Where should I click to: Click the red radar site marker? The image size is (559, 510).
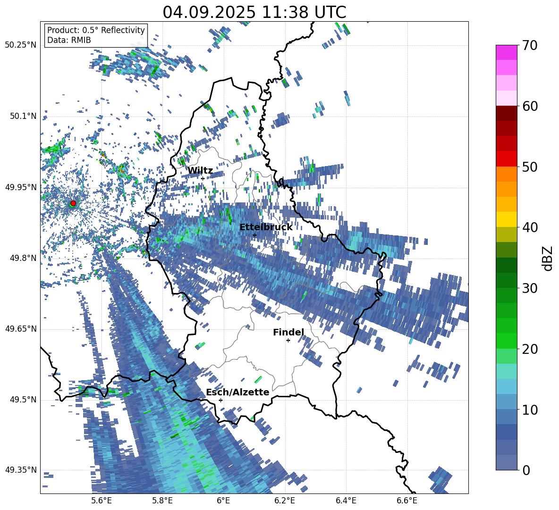pyautogui.click(x=73, y=203)
